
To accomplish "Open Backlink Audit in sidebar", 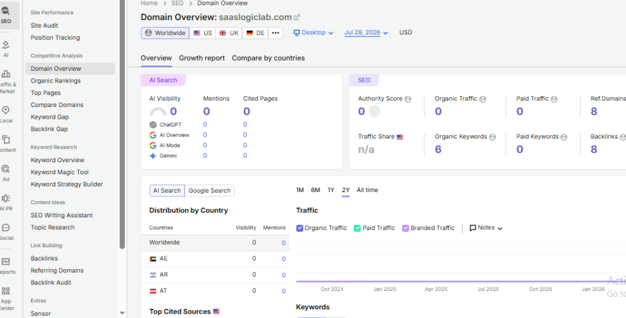I will [x=51, y=283].
